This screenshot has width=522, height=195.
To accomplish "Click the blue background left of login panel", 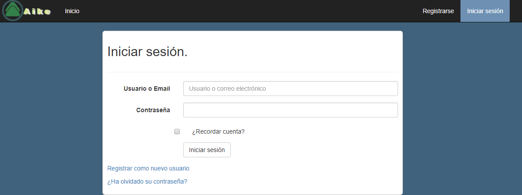I will coord(51,110).
